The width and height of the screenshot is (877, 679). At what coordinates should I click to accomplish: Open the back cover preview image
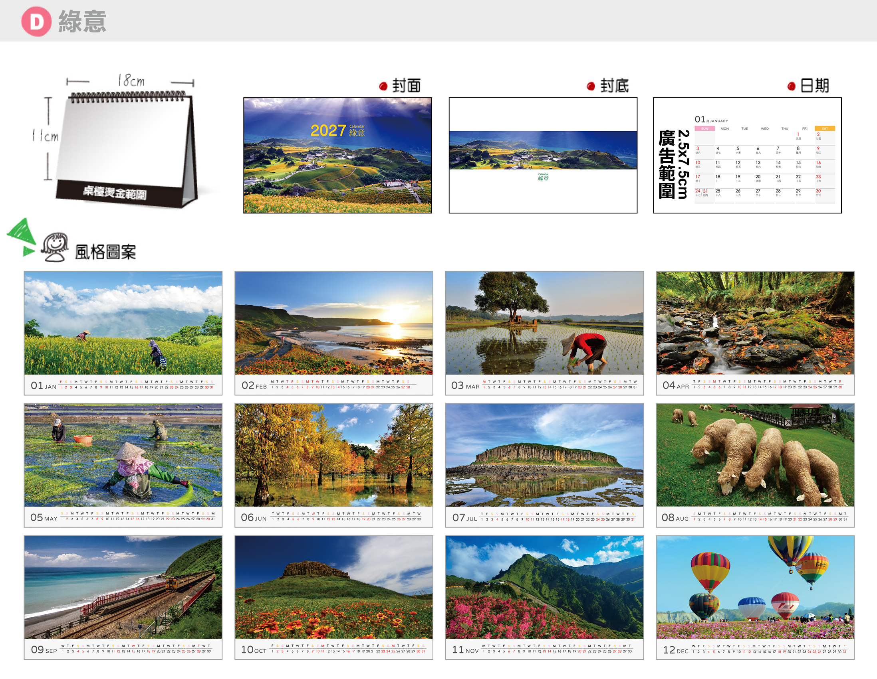coord(543,155)
